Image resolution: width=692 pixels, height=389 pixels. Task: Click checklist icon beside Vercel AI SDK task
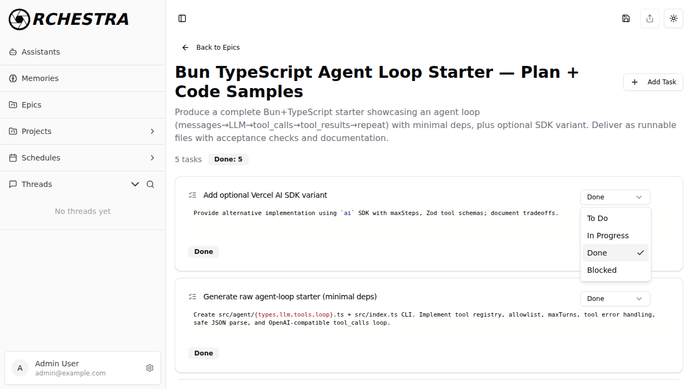192,195
